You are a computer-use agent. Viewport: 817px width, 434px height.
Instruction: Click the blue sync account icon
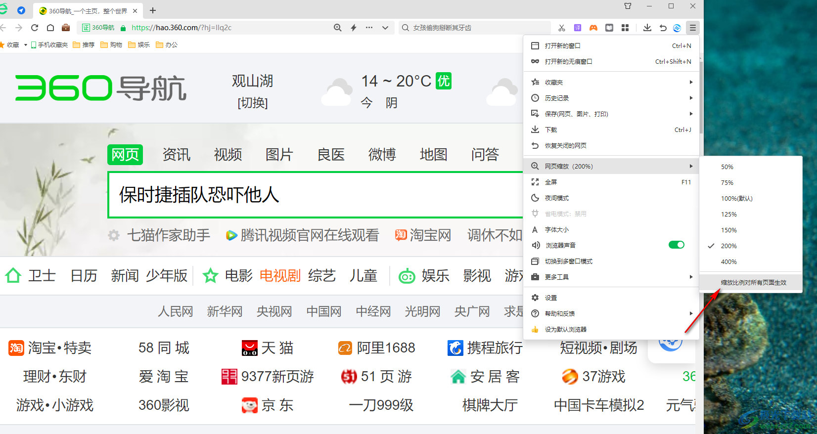click(677, 28)
